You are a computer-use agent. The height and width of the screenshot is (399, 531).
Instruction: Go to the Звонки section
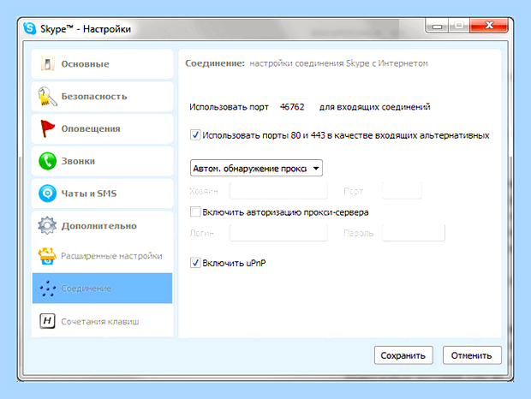tap(102, 161)
